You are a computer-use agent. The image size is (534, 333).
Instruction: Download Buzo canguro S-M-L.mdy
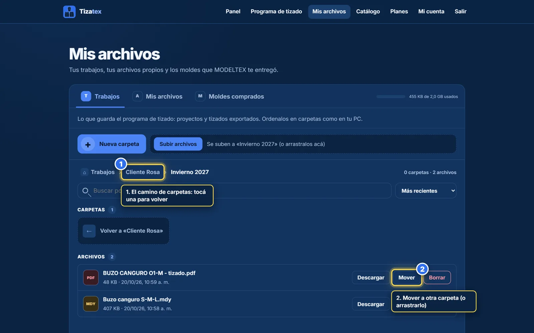coord(371,304)
